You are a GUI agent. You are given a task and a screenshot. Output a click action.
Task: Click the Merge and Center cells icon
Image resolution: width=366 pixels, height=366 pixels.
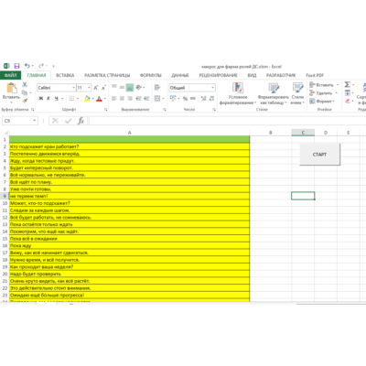pyautogui.click(x=157, y=98)
